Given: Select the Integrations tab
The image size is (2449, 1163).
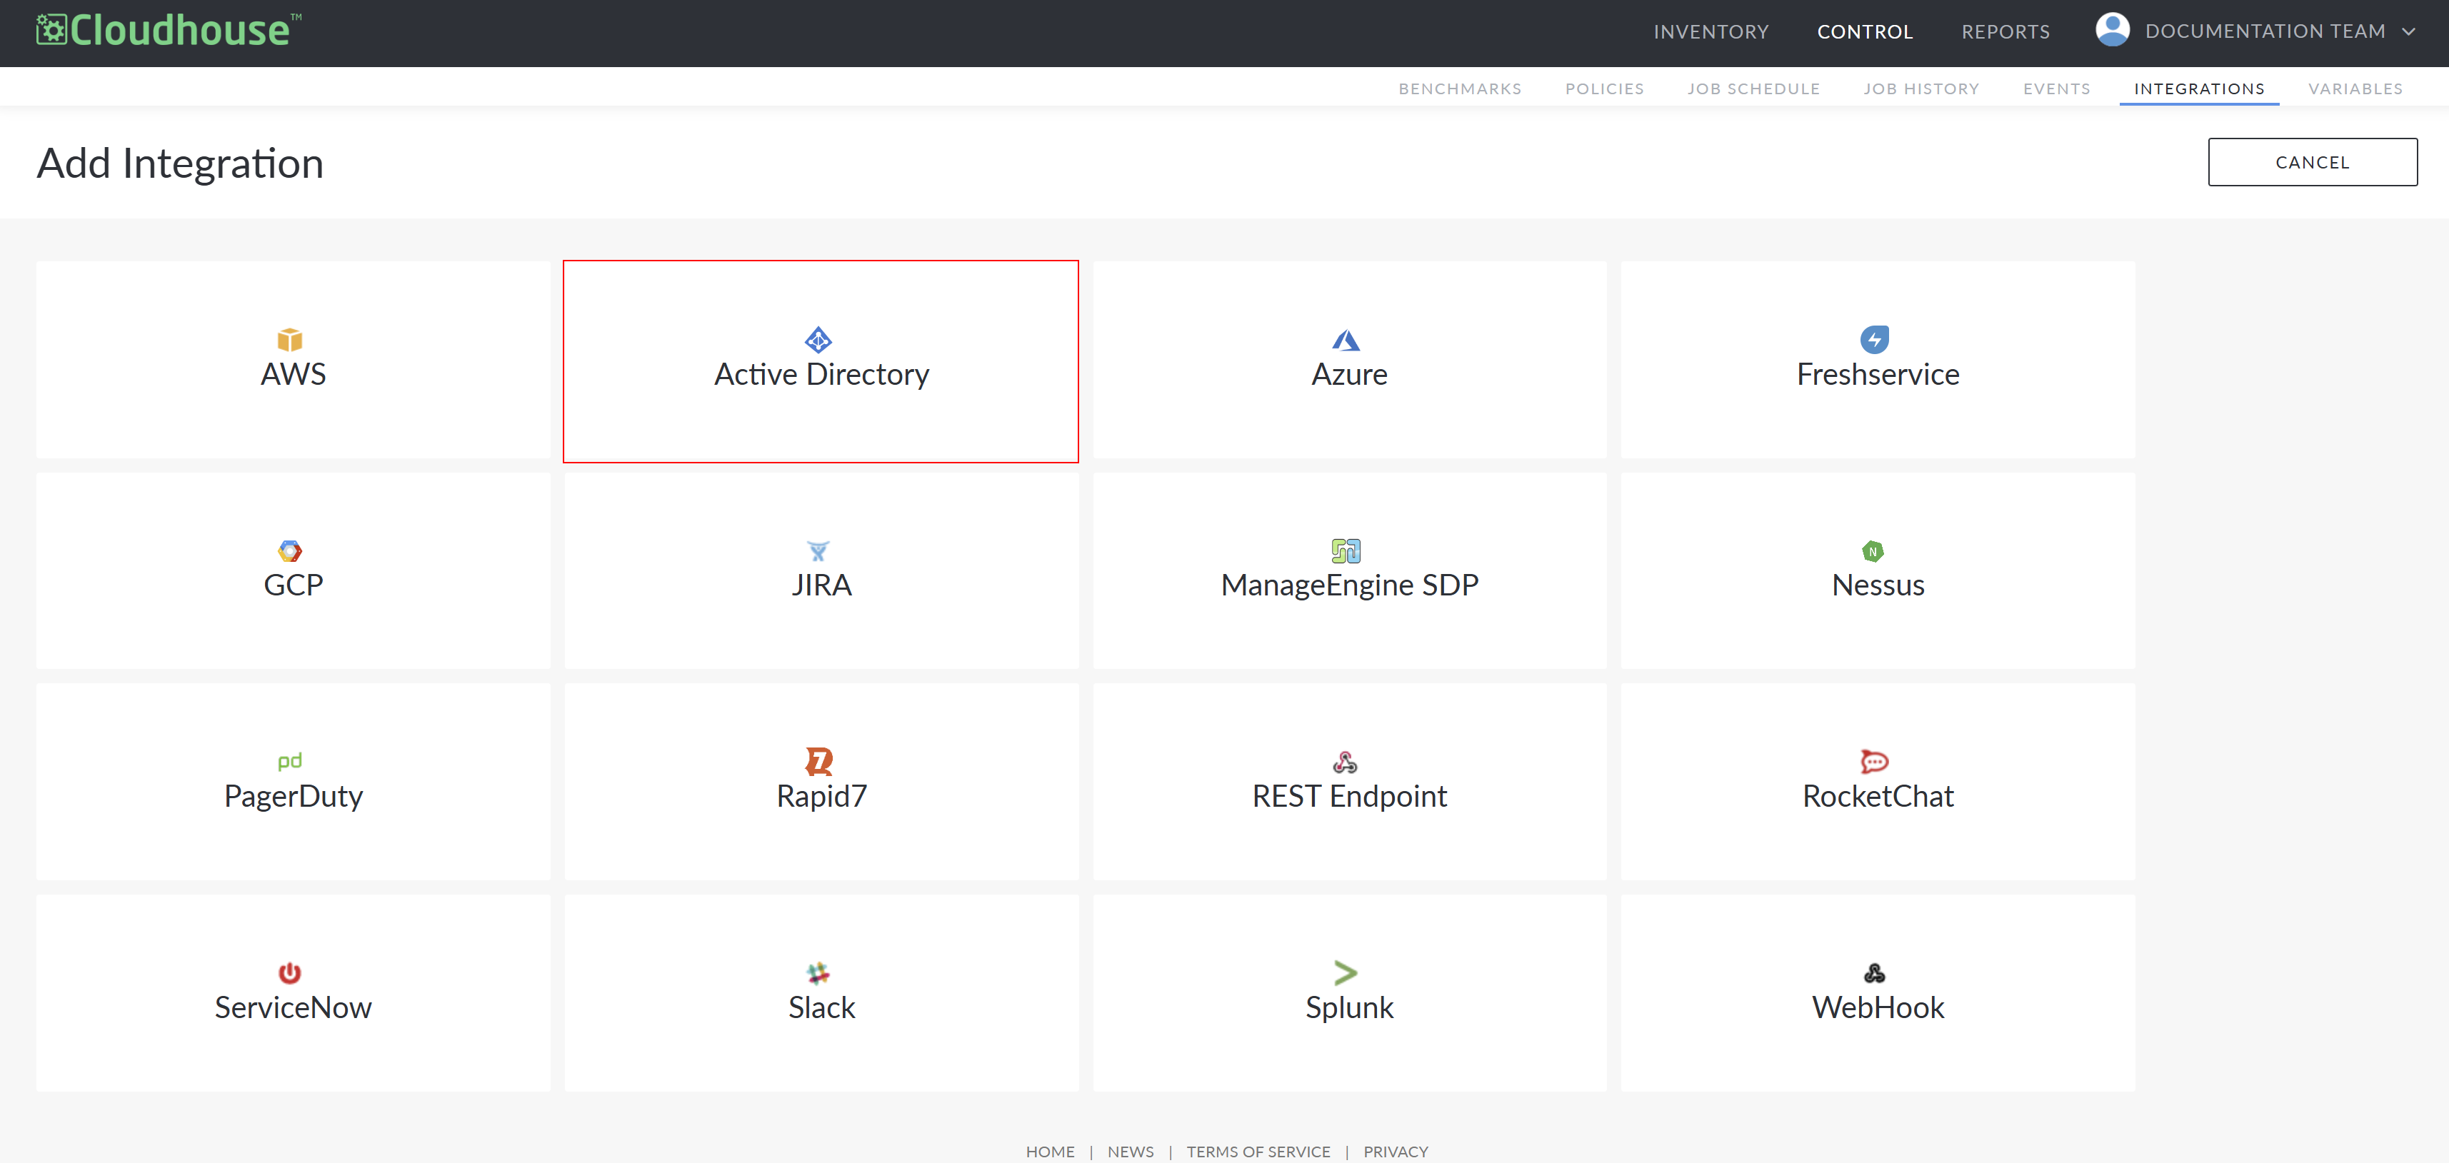Looking at the screenshot, I should point(2198,89).
